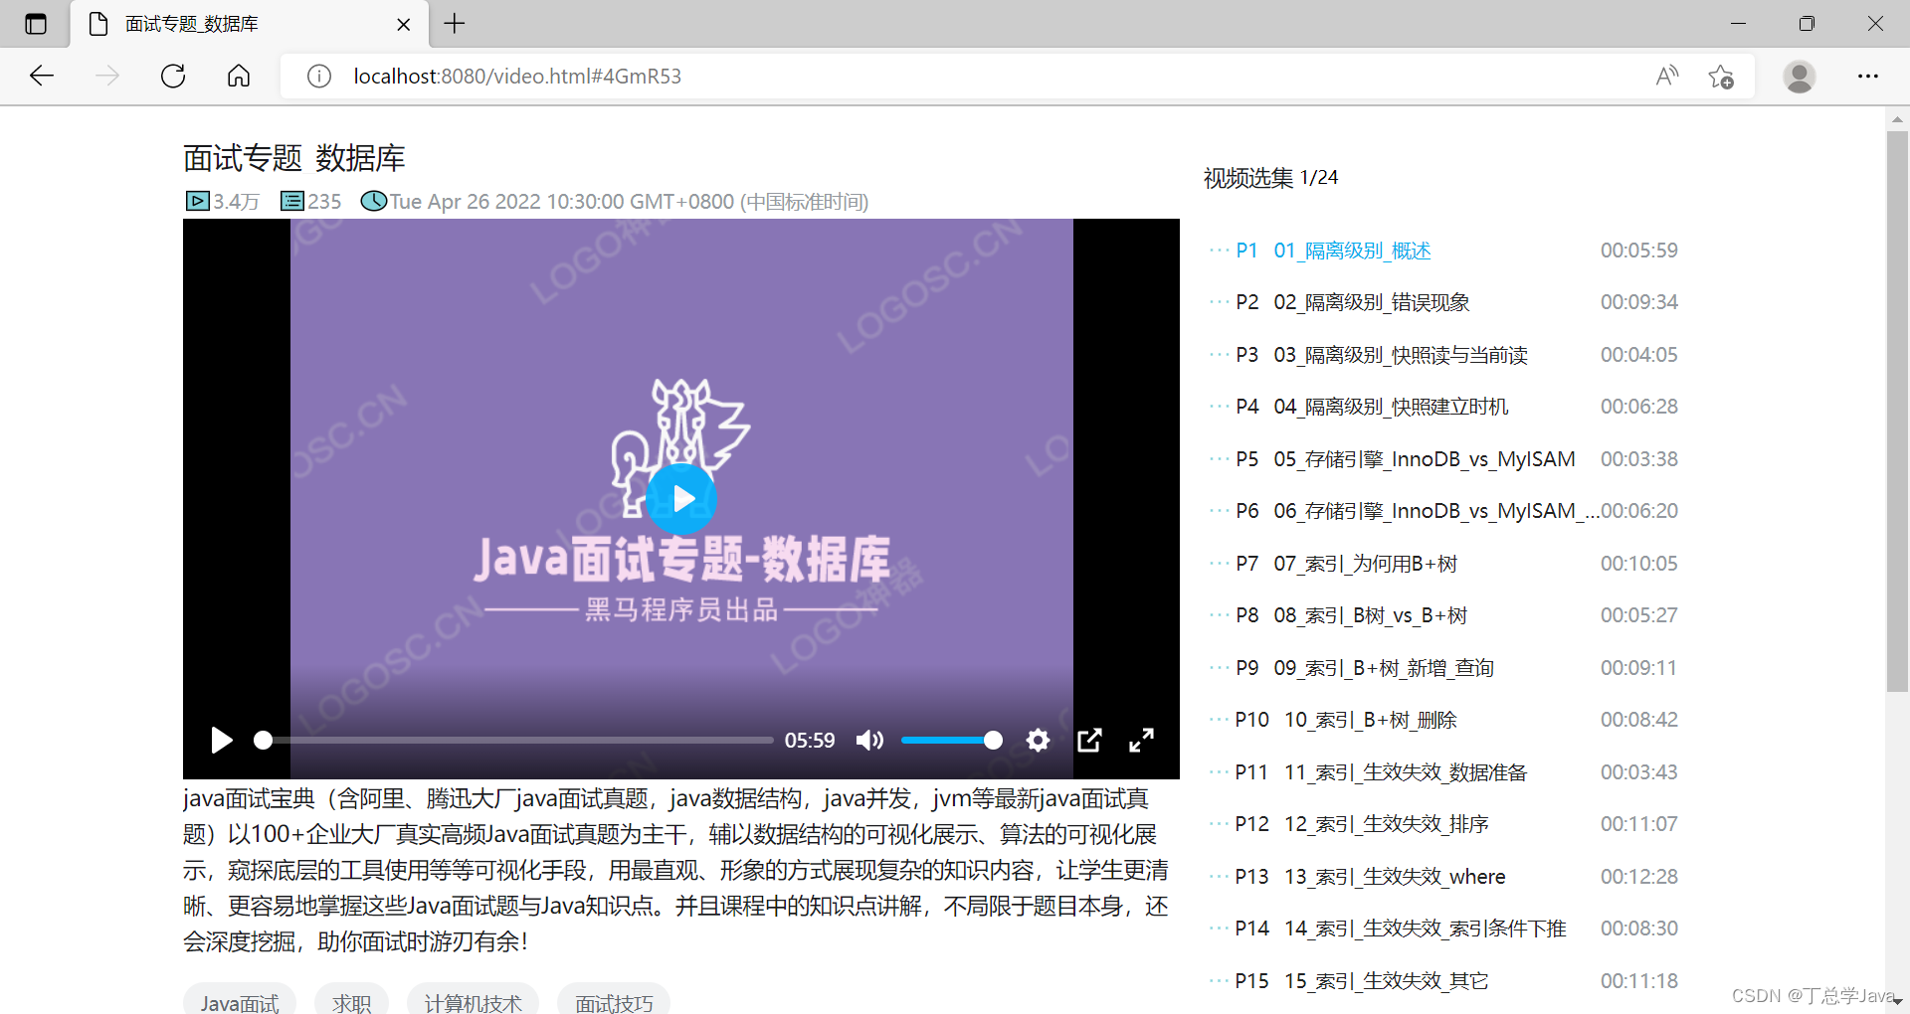1910x1014 pixels.
Task: Click clock icon beside upload date
Action: [x=374, y=201]
